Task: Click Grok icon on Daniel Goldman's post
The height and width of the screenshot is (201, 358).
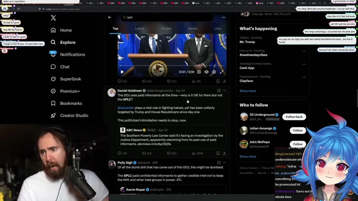Action: pyautogui.click(x=219, y=91)
